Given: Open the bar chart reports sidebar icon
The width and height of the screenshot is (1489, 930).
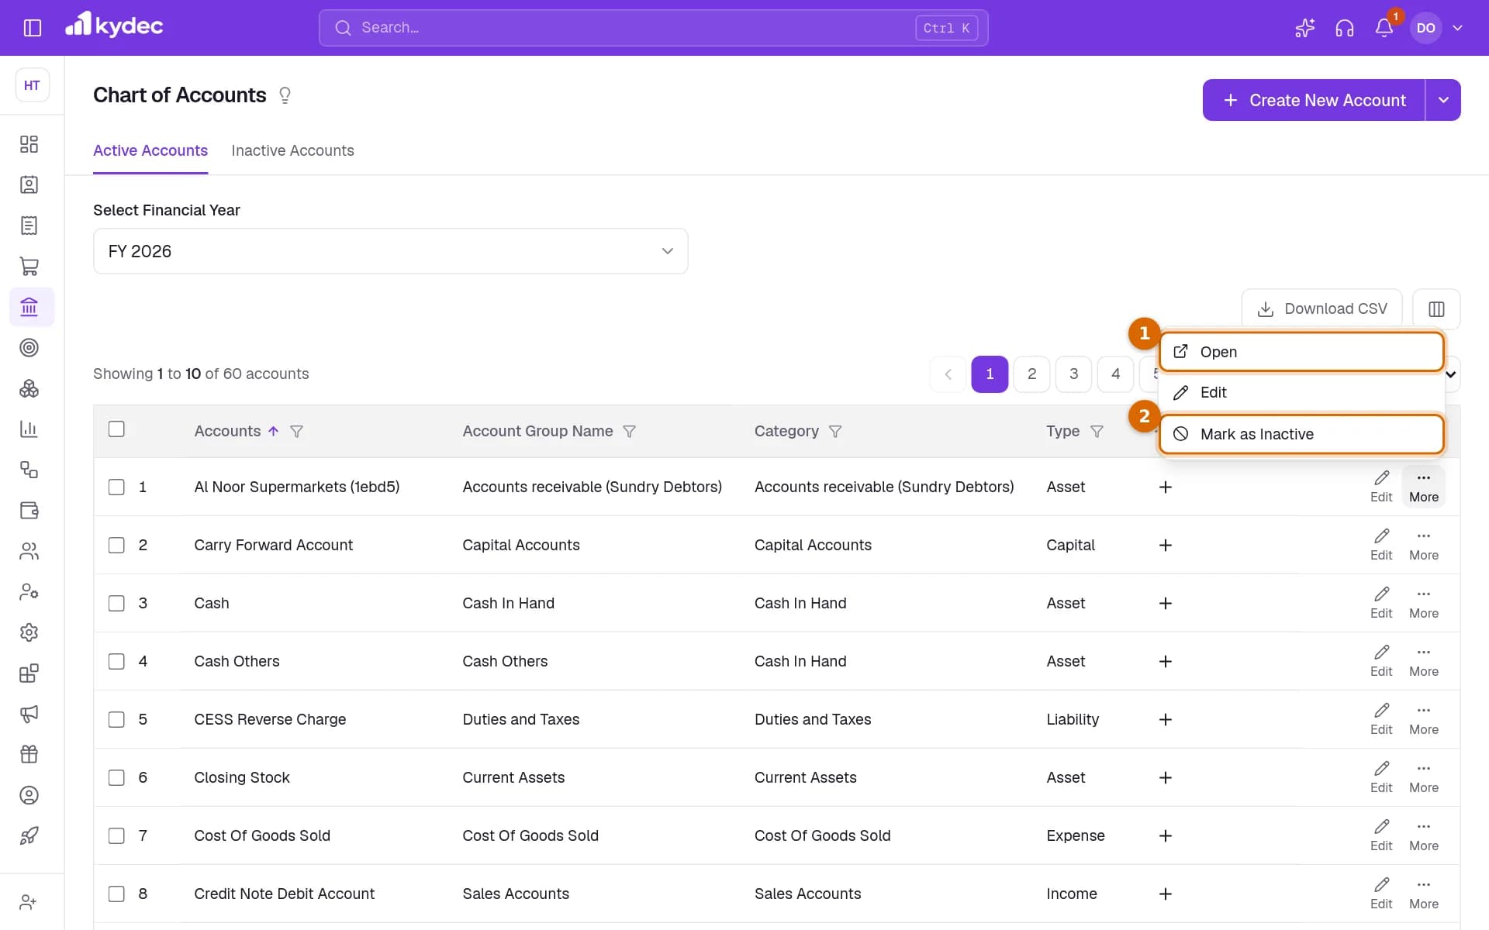Looking at the screenshot, I should point(29,429).
